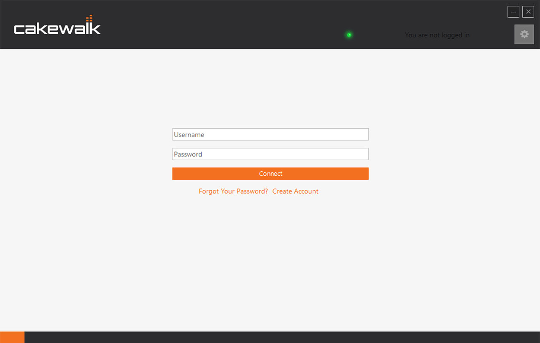Screen dimensions: 540x343
Task: Open the Create Account link
Action: [x=295, y=191]
